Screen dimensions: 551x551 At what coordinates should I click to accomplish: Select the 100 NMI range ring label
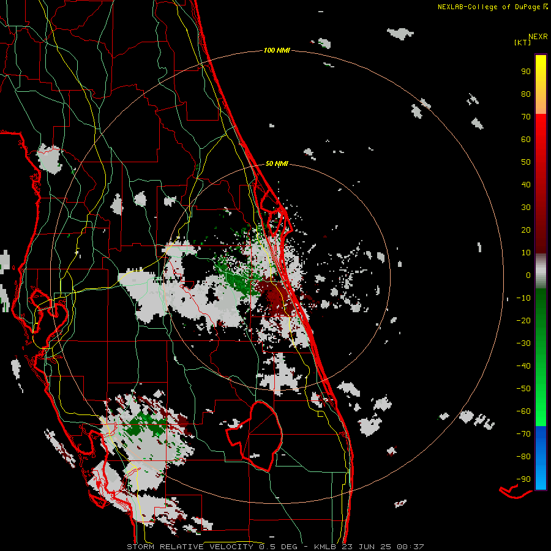pos(277,51)
